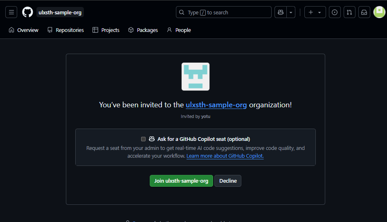Switch to the Projects tab
The height and width of the screenshot is (222, 387).
pos(106,30)
